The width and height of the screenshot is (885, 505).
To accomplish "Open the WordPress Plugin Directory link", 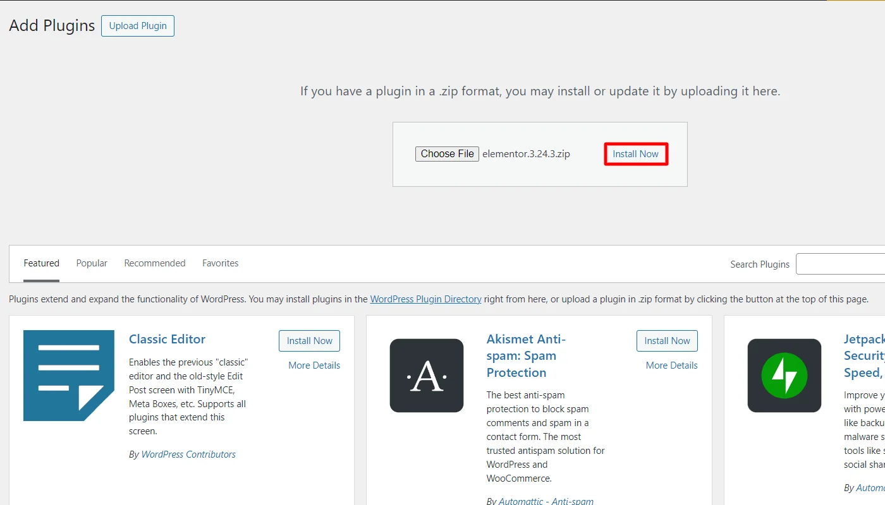I will pyautogui.click(x=425, y=299).
